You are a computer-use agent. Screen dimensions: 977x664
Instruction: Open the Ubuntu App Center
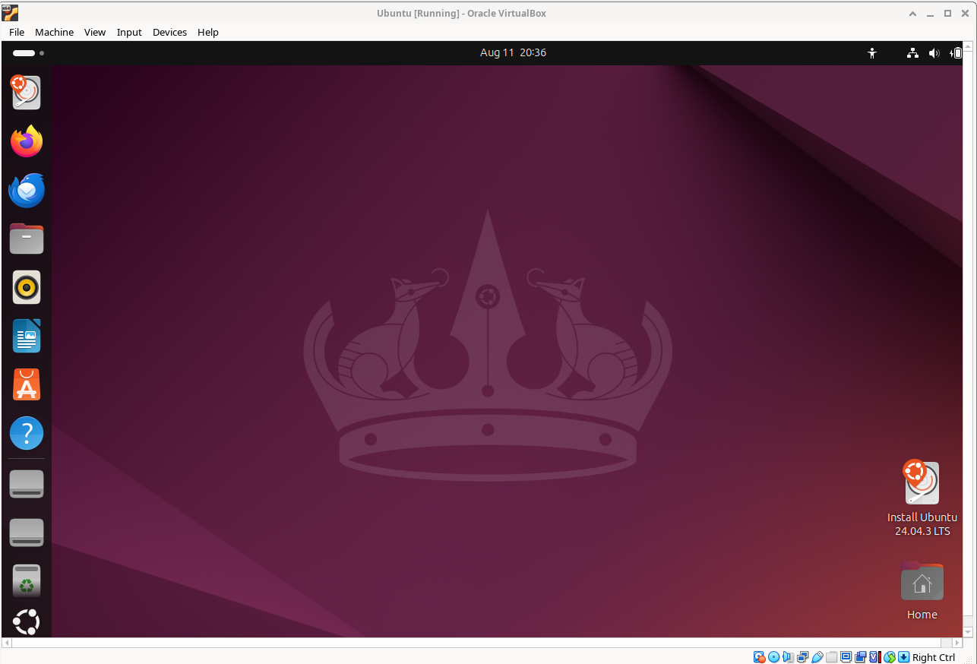tap(27, 385)
